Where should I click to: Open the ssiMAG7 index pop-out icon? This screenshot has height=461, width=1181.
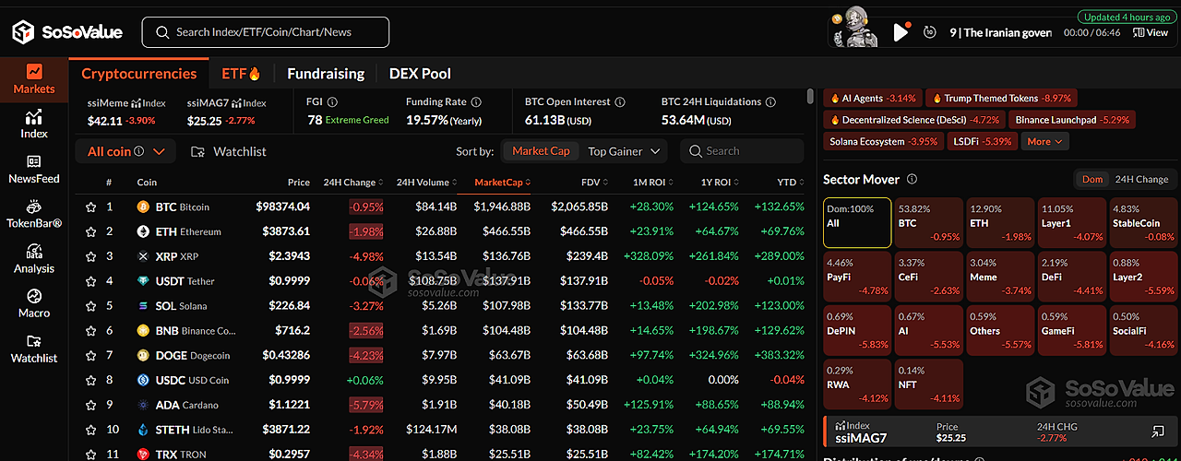tap(1158, 431)
